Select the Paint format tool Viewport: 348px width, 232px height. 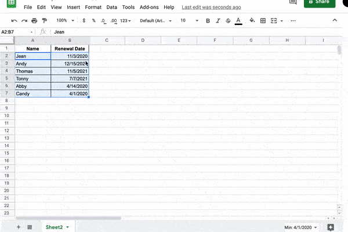(44, 20)
